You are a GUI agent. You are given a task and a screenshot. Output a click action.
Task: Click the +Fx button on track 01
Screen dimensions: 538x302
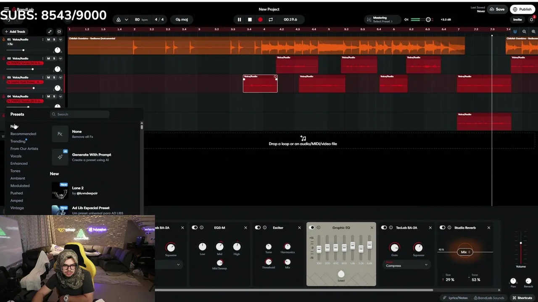pos(10,44)
